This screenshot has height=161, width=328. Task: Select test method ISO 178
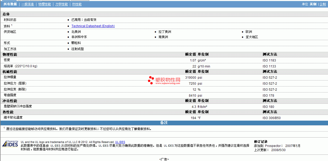[x=268, y=96]
